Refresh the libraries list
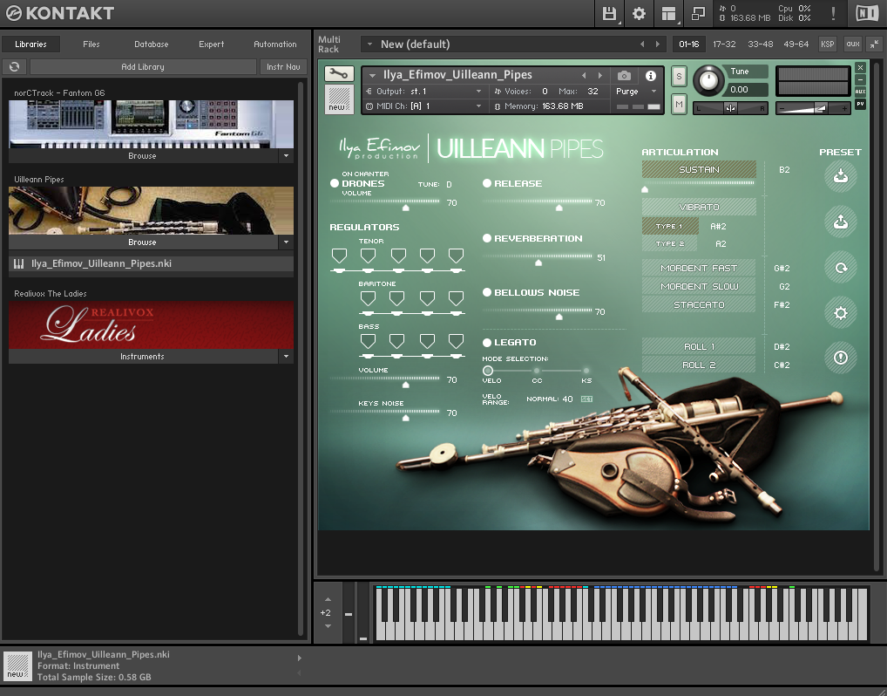 (14, 67)
